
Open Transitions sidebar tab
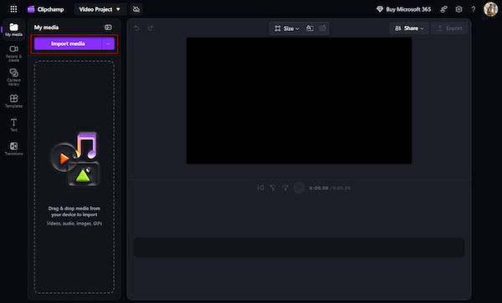[x=13, y=149]
